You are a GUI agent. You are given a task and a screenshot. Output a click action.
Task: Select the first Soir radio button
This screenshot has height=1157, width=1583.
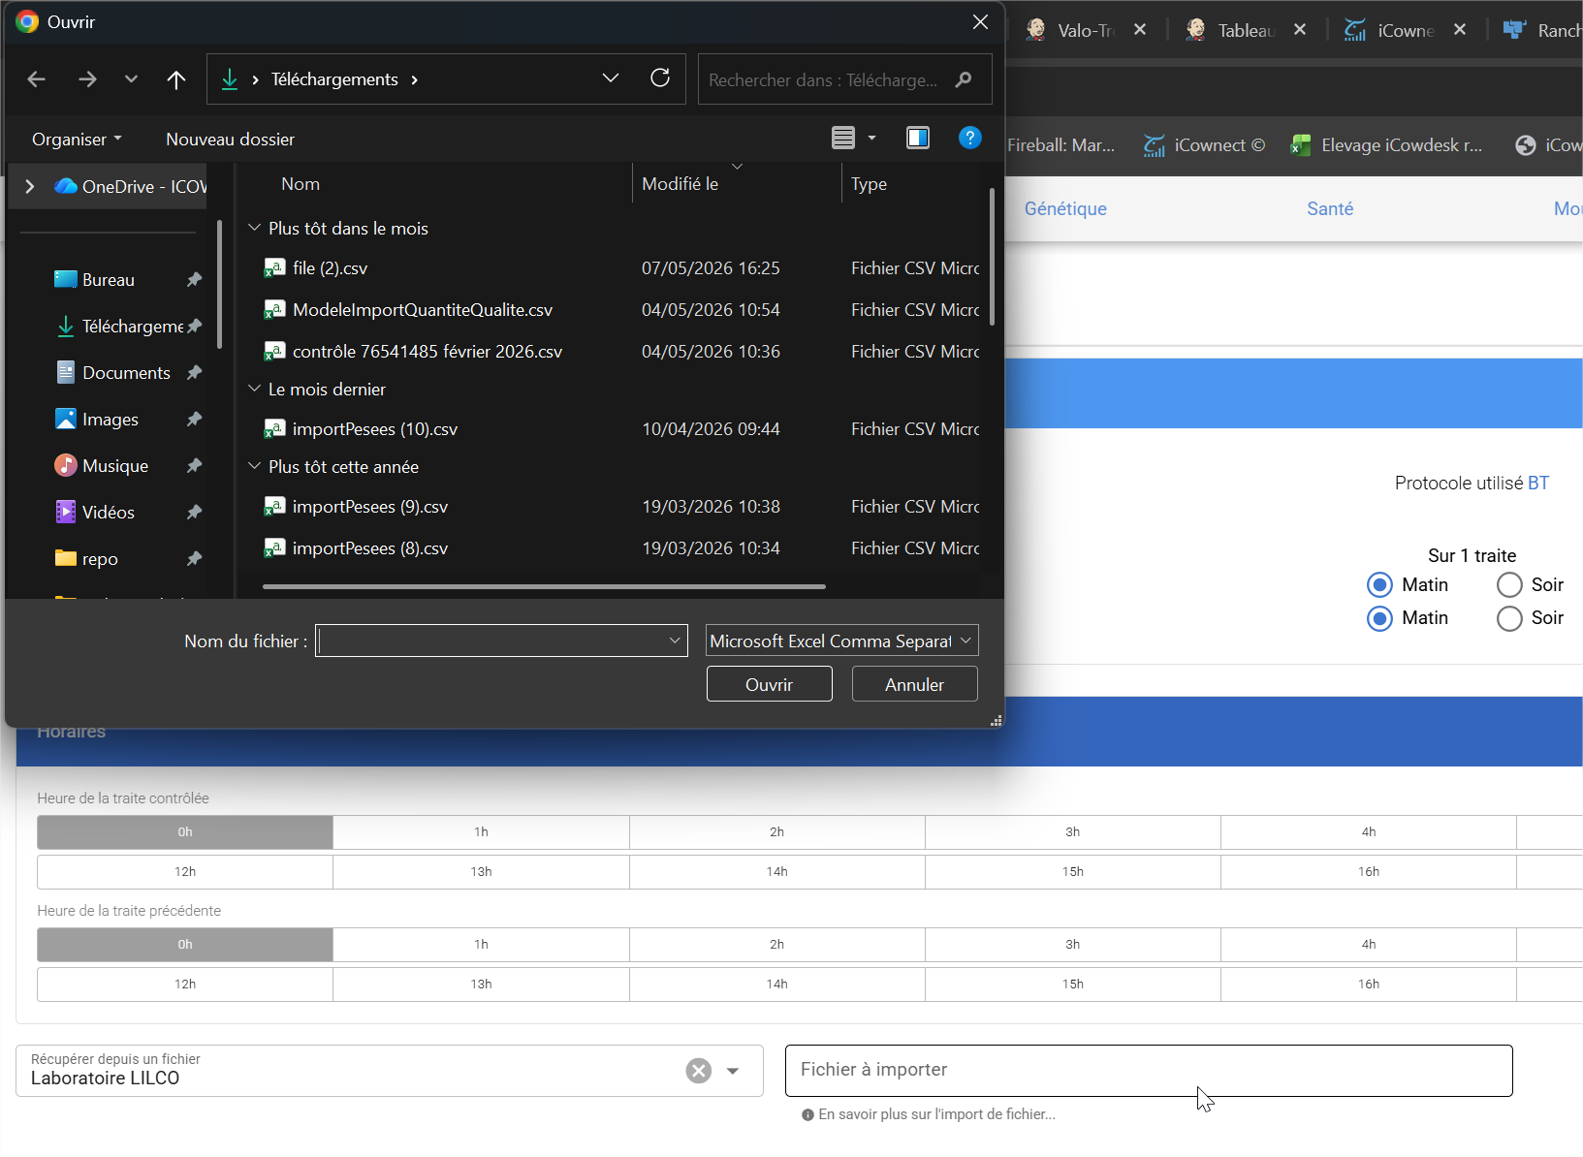pos(1509,584)
